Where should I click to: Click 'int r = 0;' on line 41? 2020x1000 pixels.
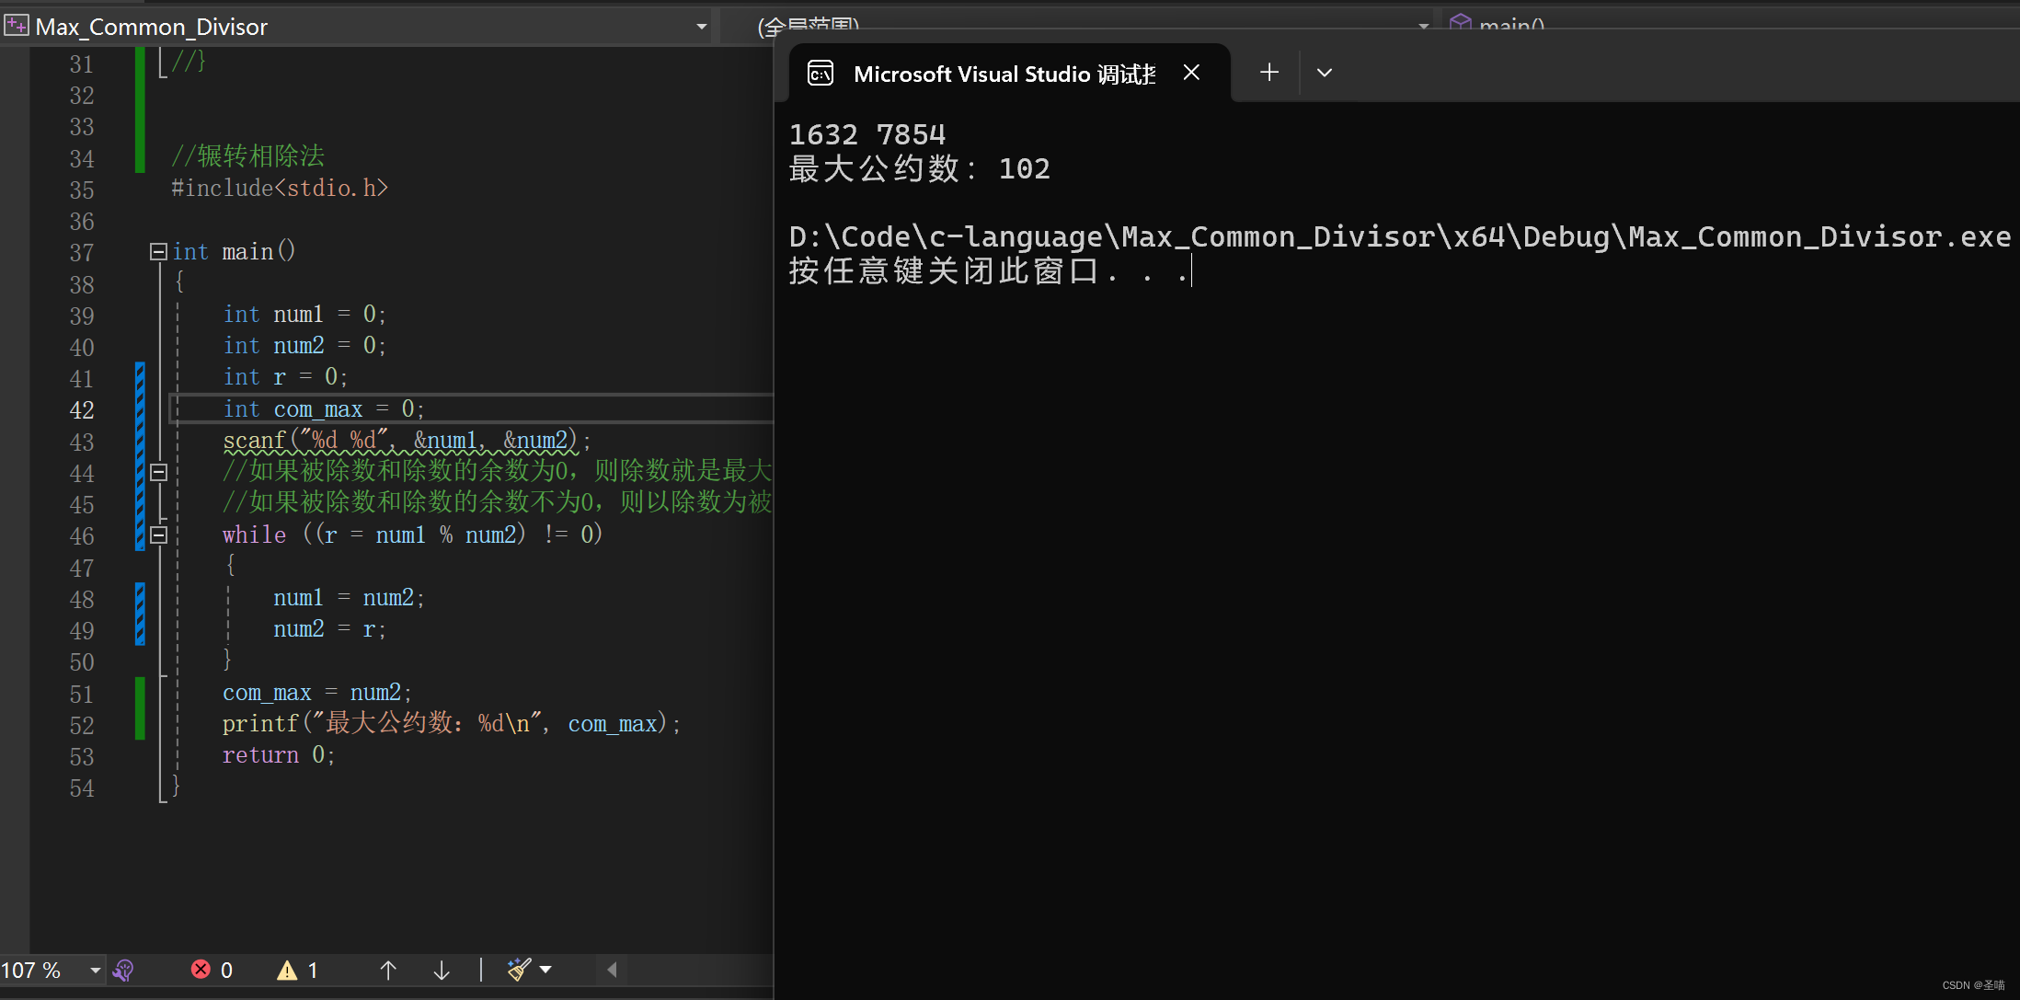(x=285, y=376)
